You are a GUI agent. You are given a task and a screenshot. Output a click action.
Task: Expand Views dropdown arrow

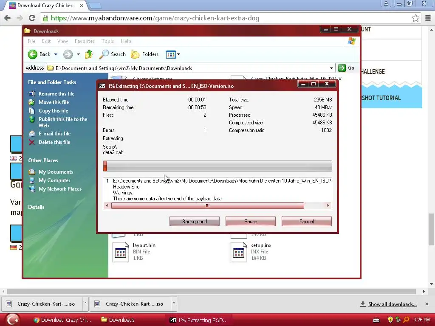[179, 54]
